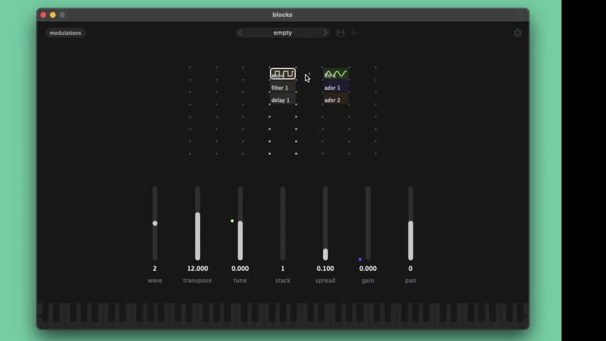This screenshot has width=606, height=341.
Task: Click the tune value '0.000'
Action: pos(240,268)
